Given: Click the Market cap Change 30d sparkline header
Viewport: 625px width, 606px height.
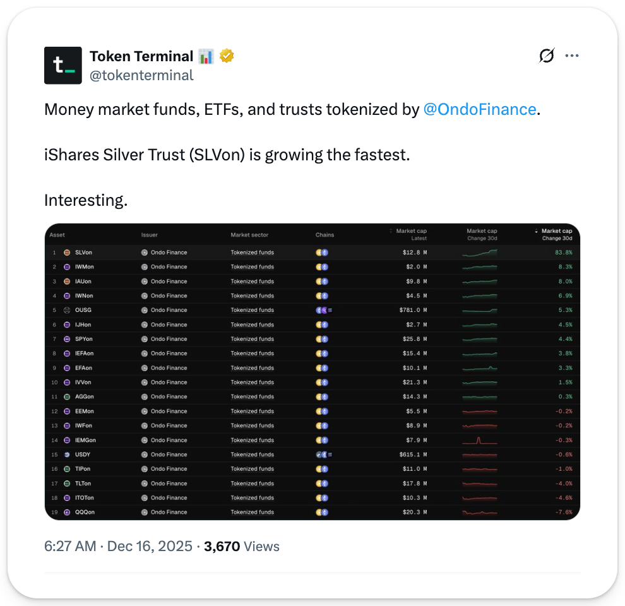Looking at the screenshot, I should tap(482, 234).
